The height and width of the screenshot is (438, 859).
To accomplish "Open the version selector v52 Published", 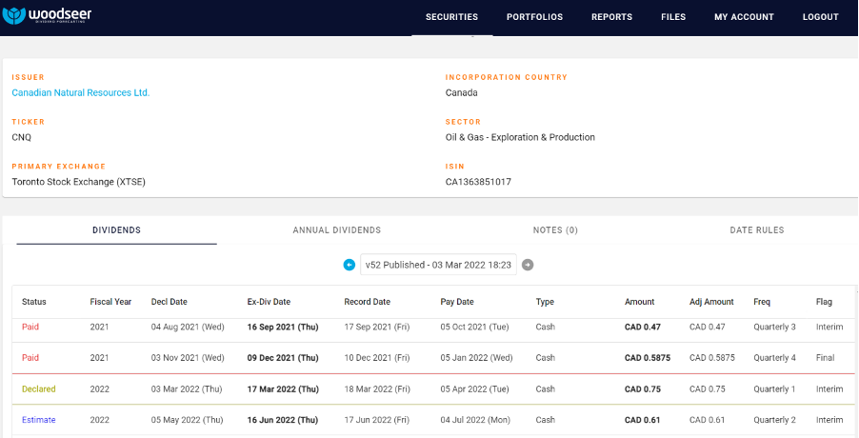I will point(438,265).
